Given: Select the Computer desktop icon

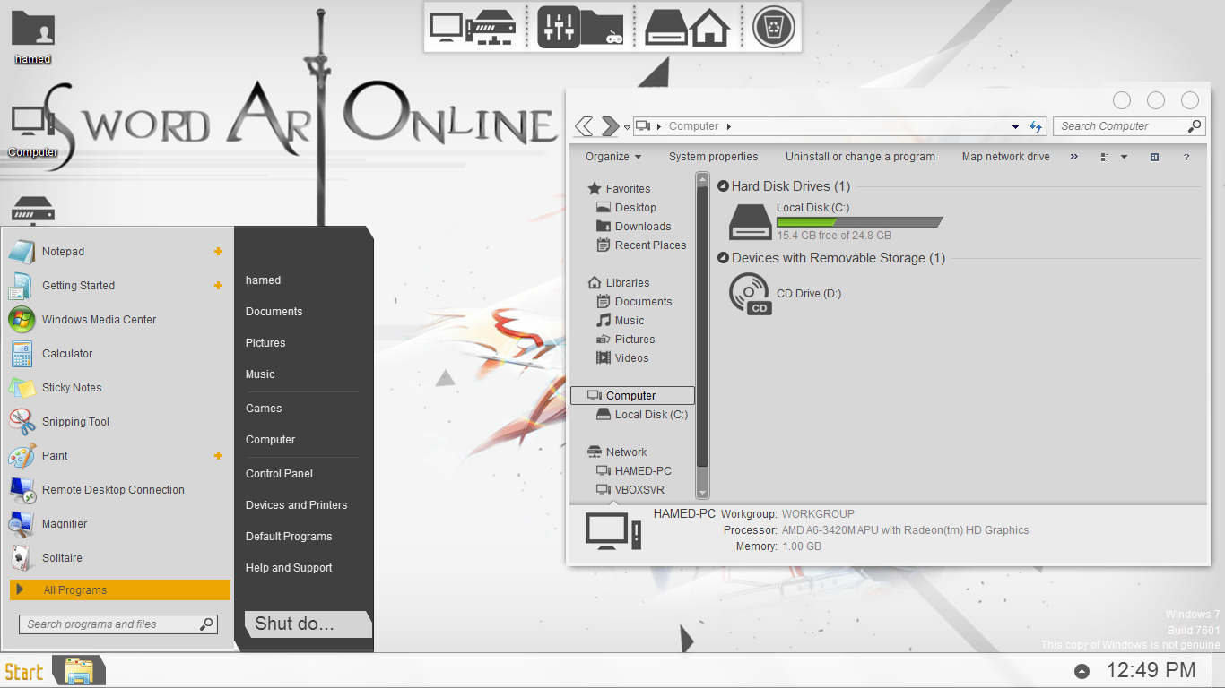Looking at the screenshot, I should pos(33,132).
